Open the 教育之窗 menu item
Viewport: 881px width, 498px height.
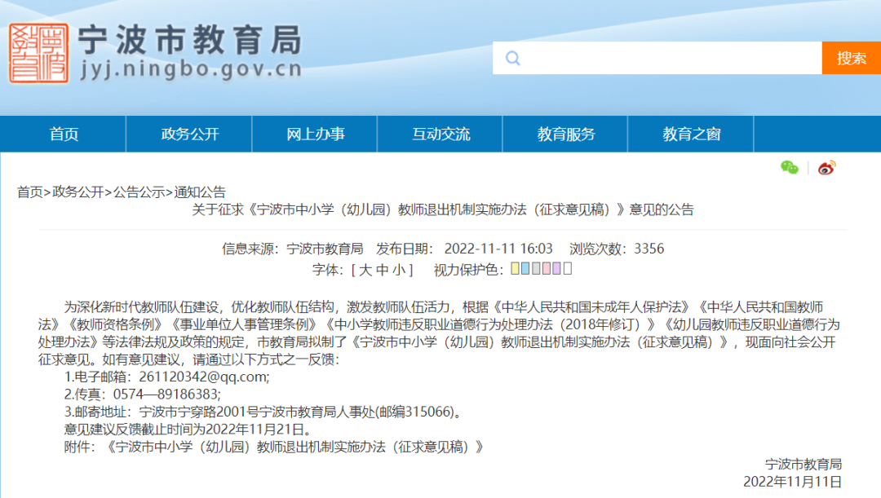coord(691,134)
